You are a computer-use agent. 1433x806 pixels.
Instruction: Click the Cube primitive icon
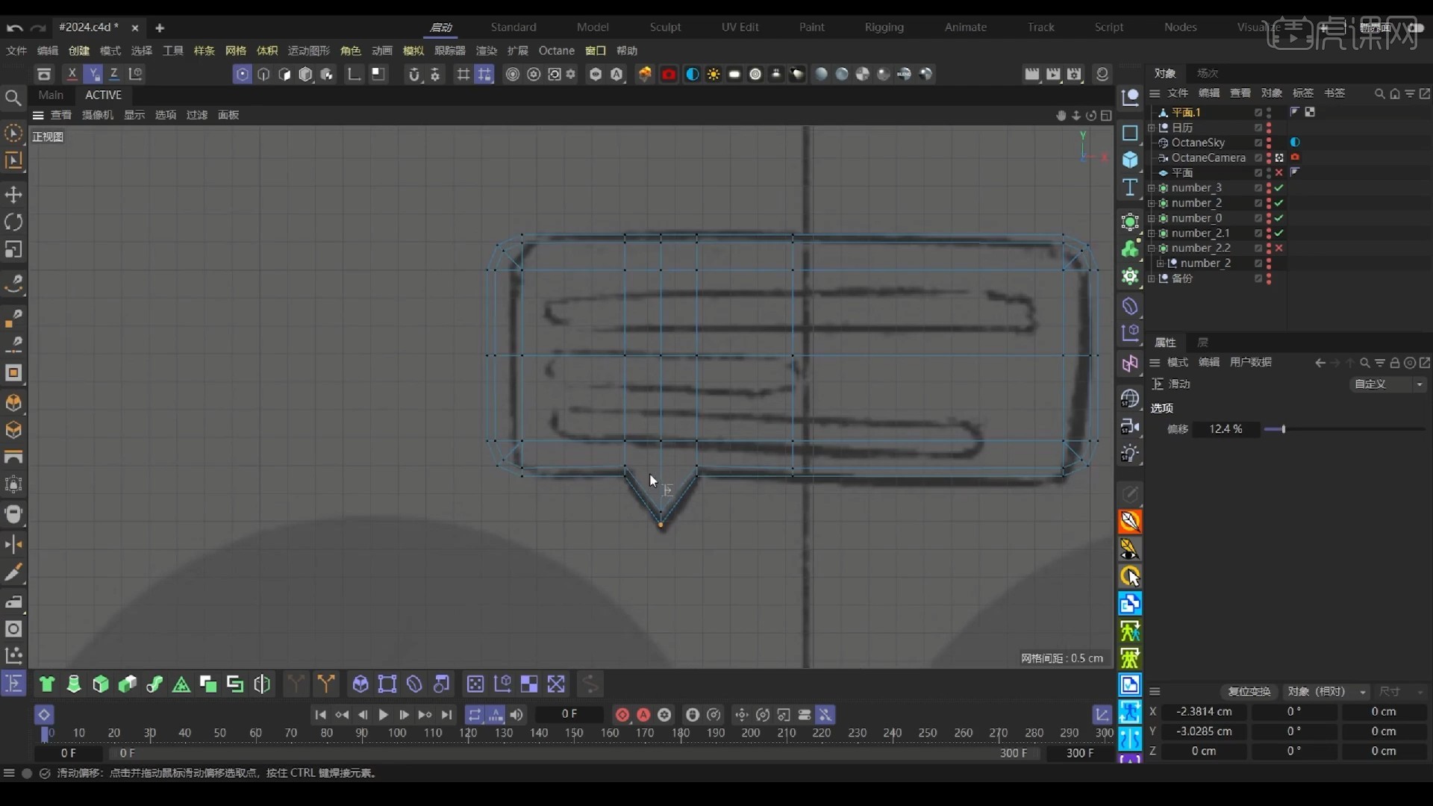(x=1130, y=160)
